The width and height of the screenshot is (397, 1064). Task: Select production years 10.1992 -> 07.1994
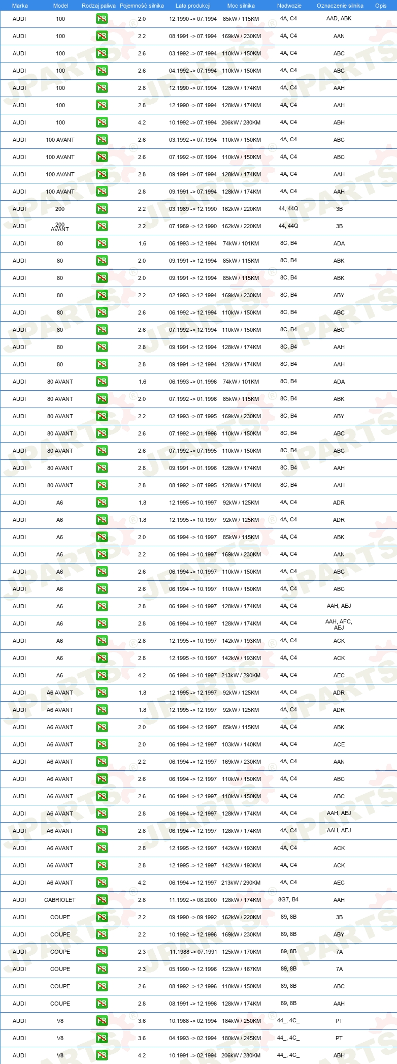coord(193,122)
